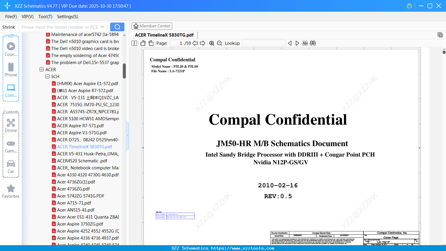Open ACER V5-431 Husk-Petra_UMA file

[x=88, y=154]
